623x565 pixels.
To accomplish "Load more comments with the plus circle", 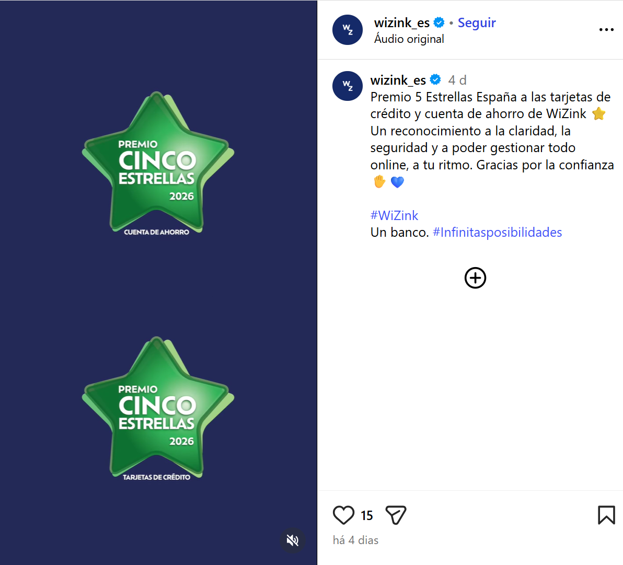I will (475, 278).
